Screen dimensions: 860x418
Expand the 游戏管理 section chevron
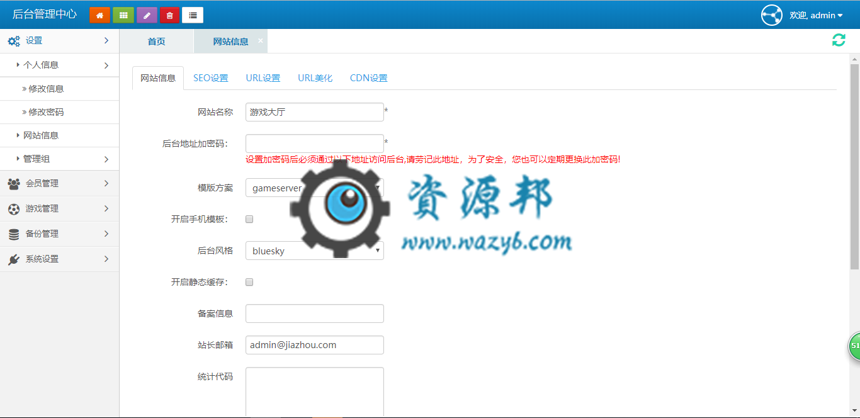coord(106,208)
